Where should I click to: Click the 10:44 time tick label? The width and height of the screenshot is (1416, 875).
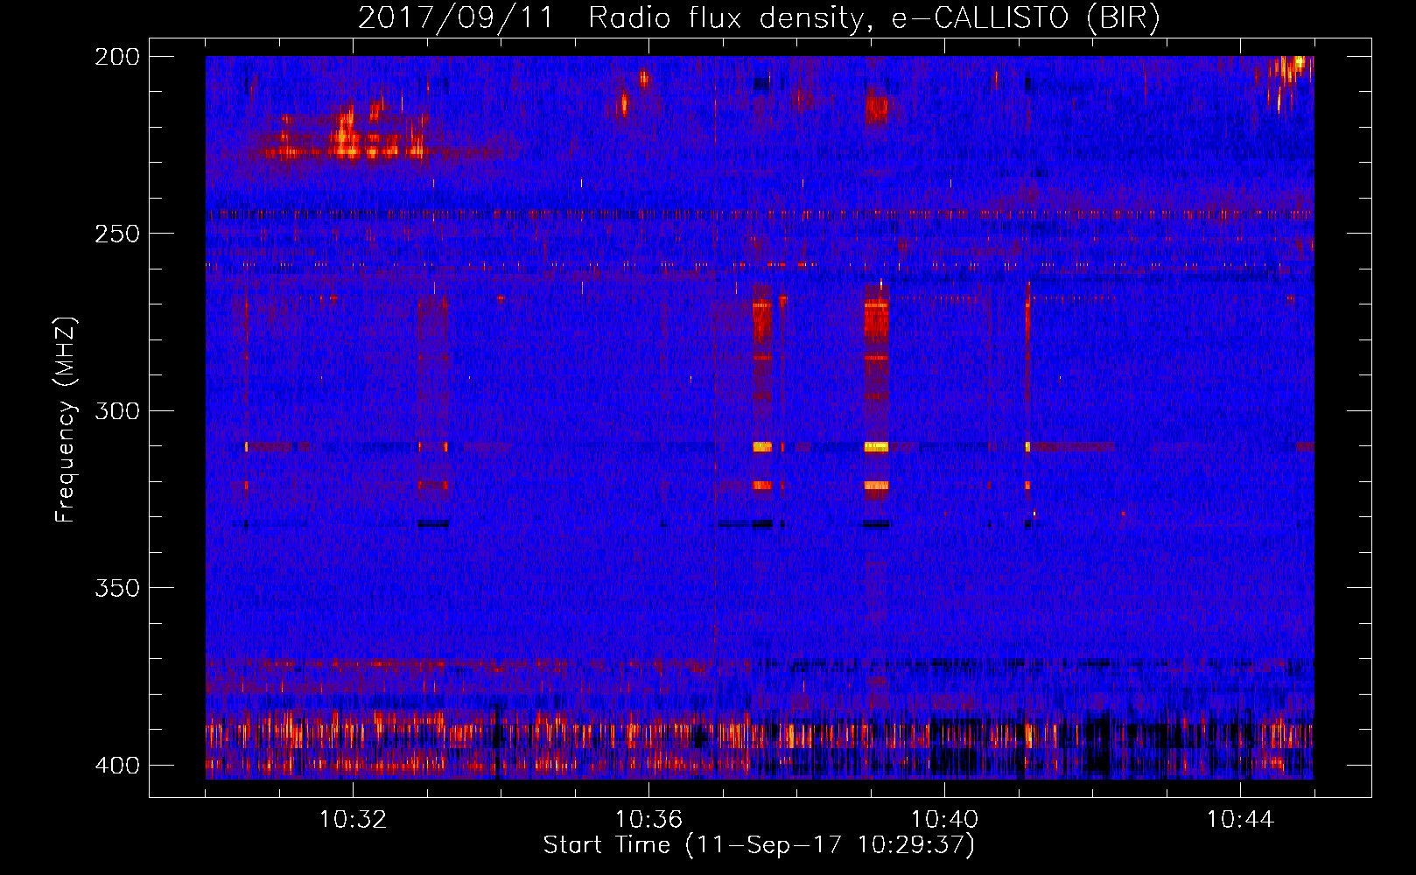pos(1240,819)
